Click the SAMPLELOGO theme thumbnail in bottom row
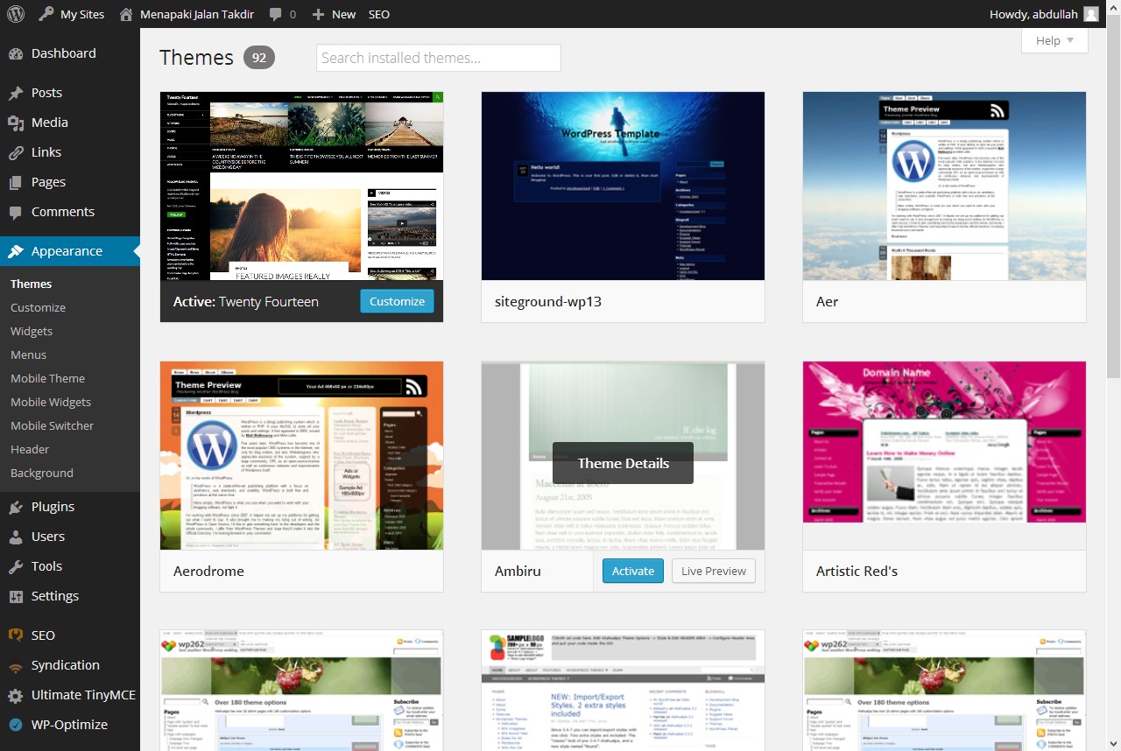1121x751 pixels. [623, 691]
